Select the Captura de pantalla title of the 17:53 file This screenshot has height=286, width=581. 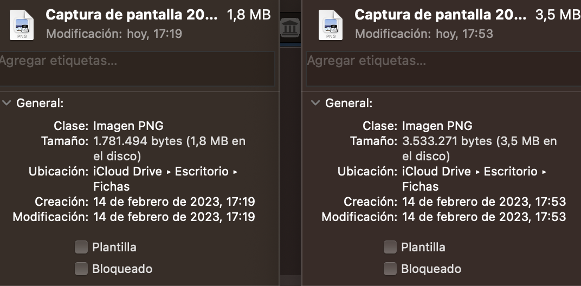coord(440,15)
